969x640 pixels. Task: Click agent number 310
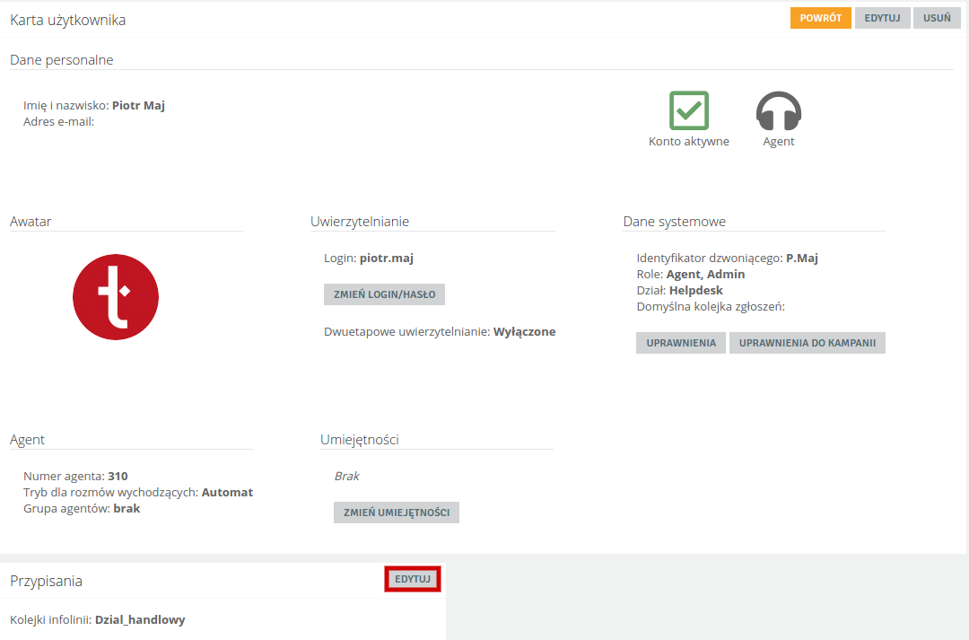(x=118, y=476)
